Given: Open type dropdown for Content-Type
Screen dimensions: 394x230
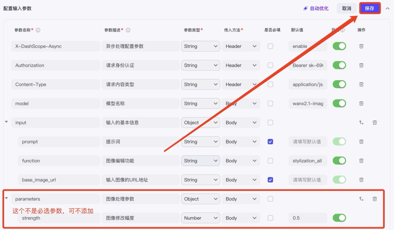Looking at the screenshot, I should 201,84.
